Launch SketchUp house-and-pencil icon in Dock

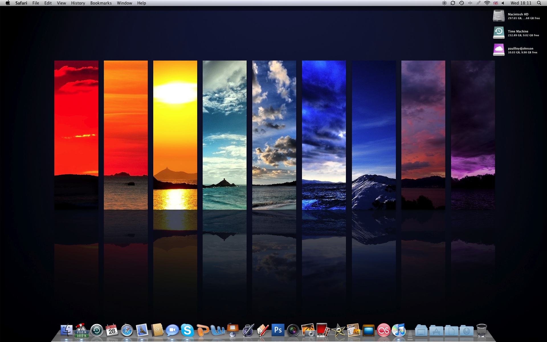point(263,330)
